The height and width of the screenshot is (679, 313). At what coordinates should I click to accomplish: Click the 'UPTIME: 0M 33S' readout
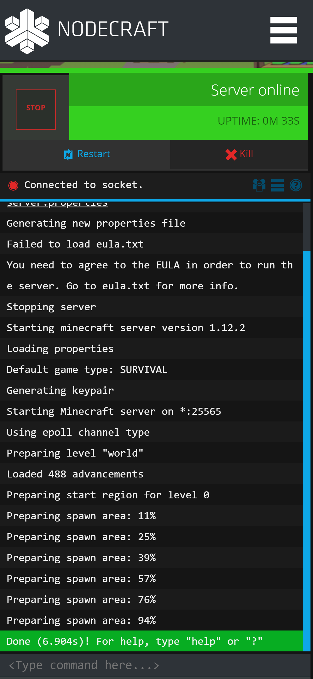[258, 121]
